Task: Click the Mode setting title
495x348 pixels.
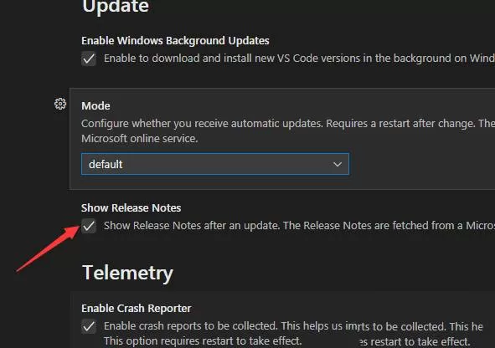Action: pos(95,106)
